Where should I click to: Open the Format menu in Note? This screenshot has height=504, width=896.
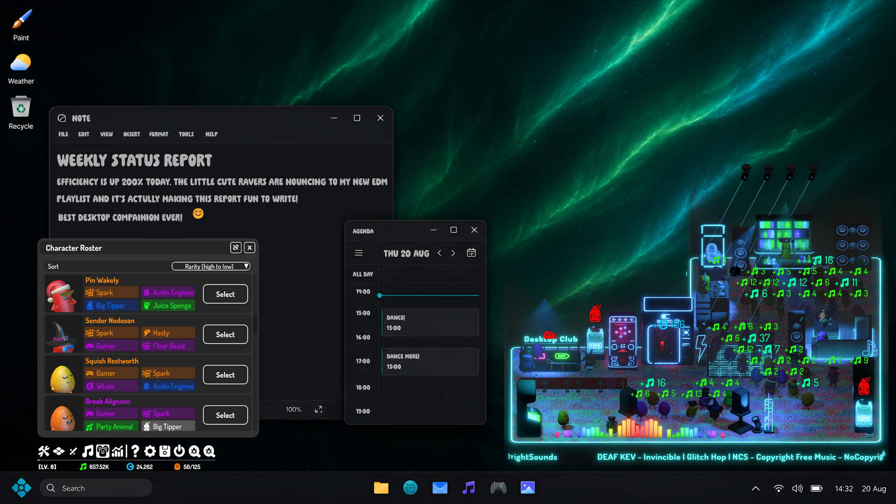click(x=159, y=134)
